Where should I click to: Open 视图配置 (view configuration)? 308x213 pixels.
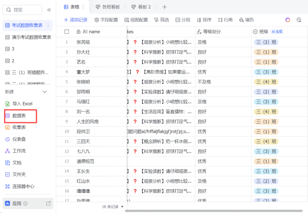[x=136, y=20]
